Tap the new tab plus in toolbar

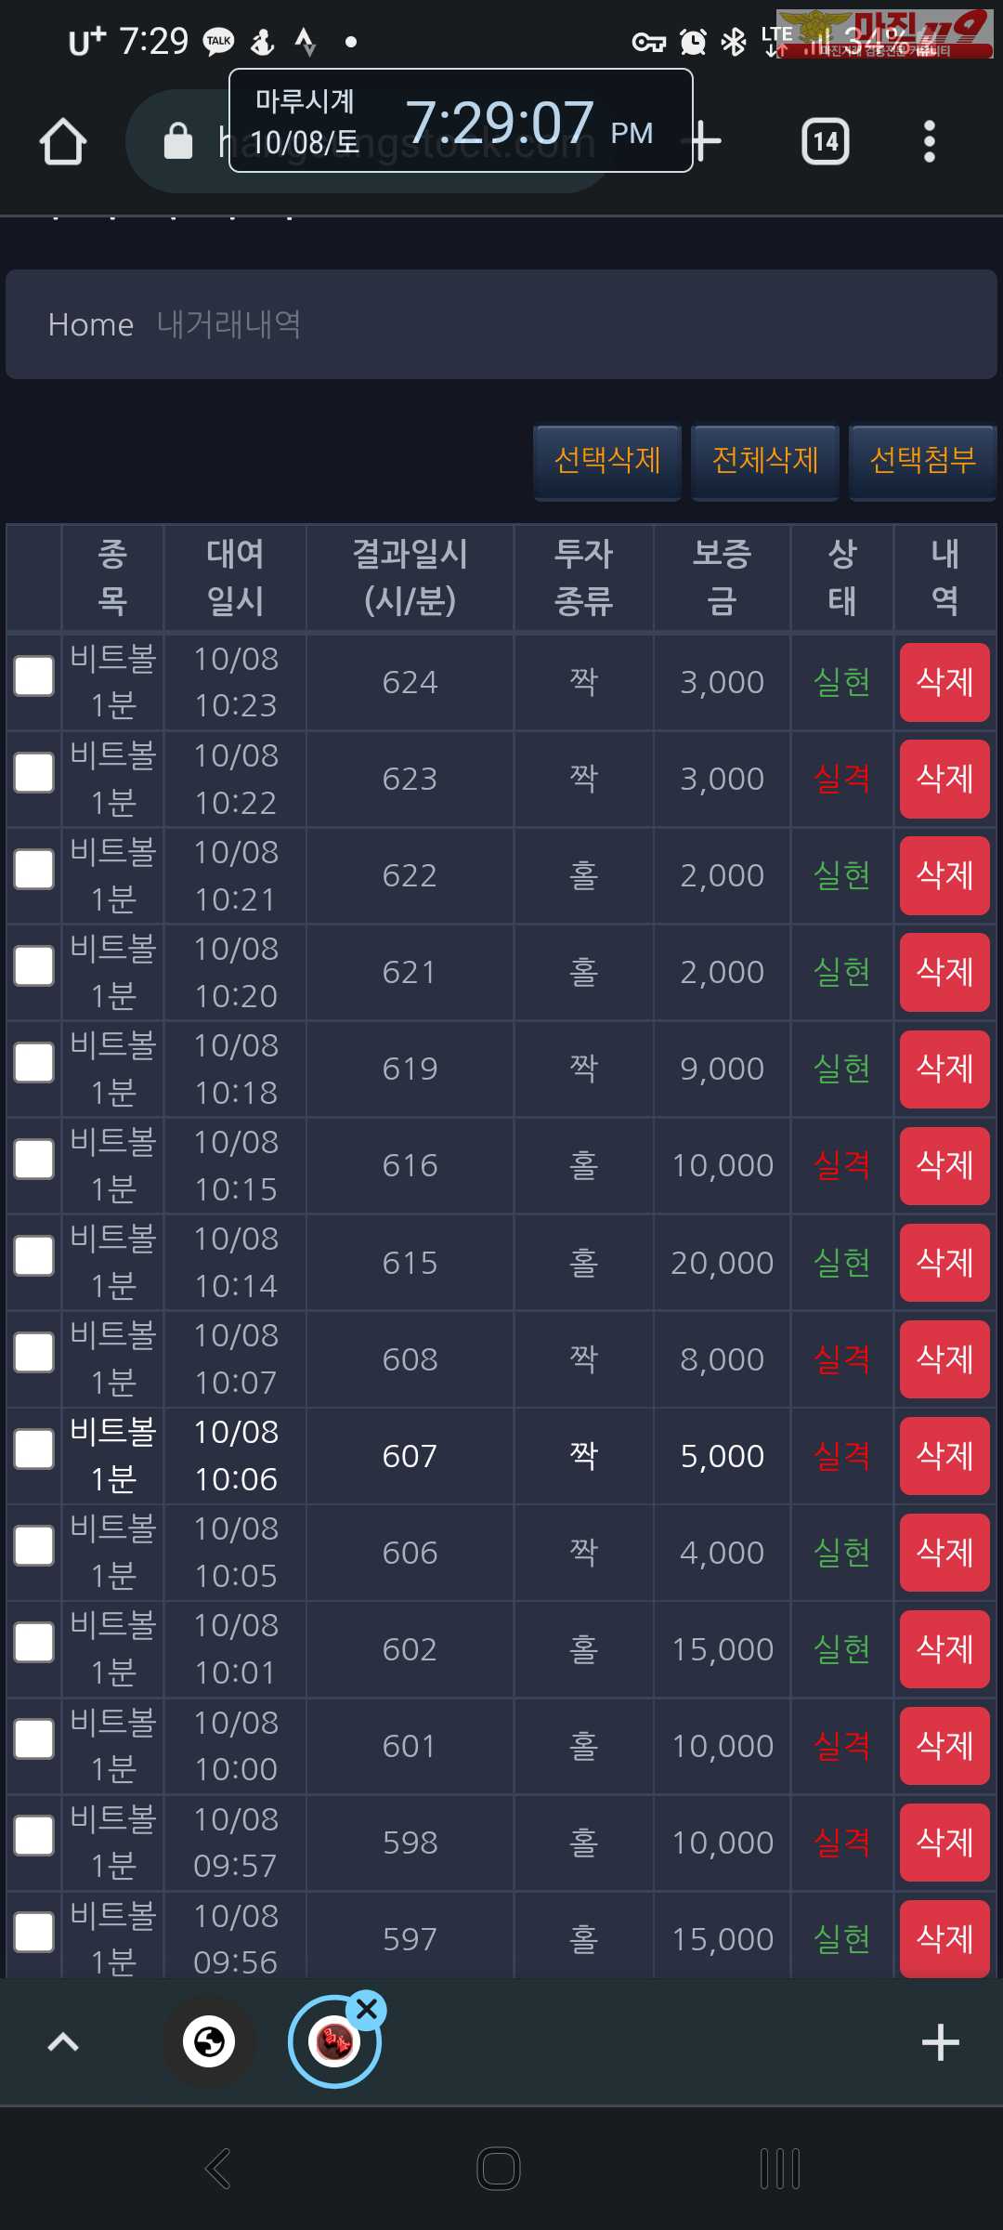[706, 141]
